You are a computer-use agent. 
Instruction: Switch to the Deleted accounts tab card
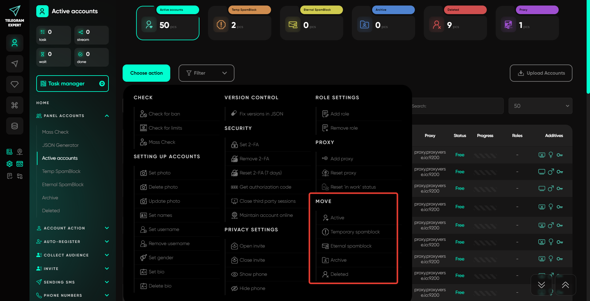[x=455, y=23]
